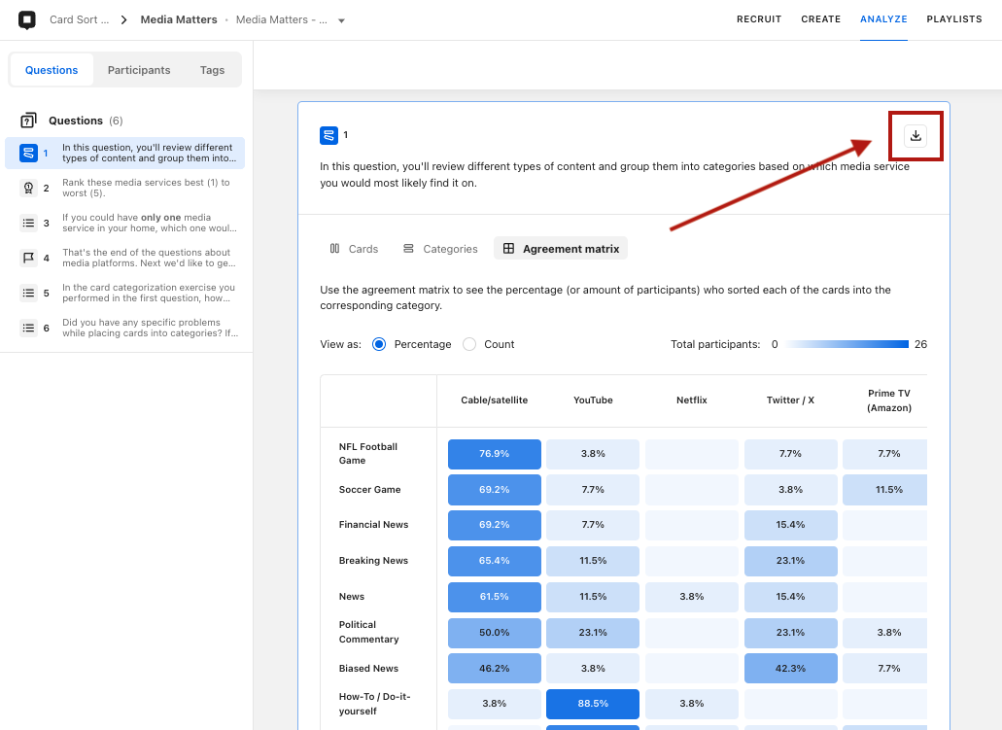Screen dimensions: 1002x730
Task: Click the Soccer Game row label
Action: tap(369, 490)
